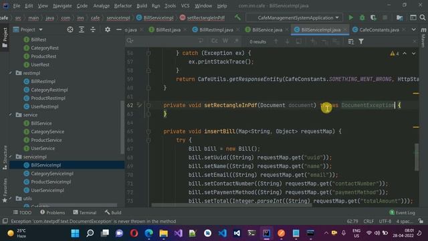Click CRLF line separator in status bar
Screen dimensions: 428x241
pyautogui.click(x=368, y=222)
